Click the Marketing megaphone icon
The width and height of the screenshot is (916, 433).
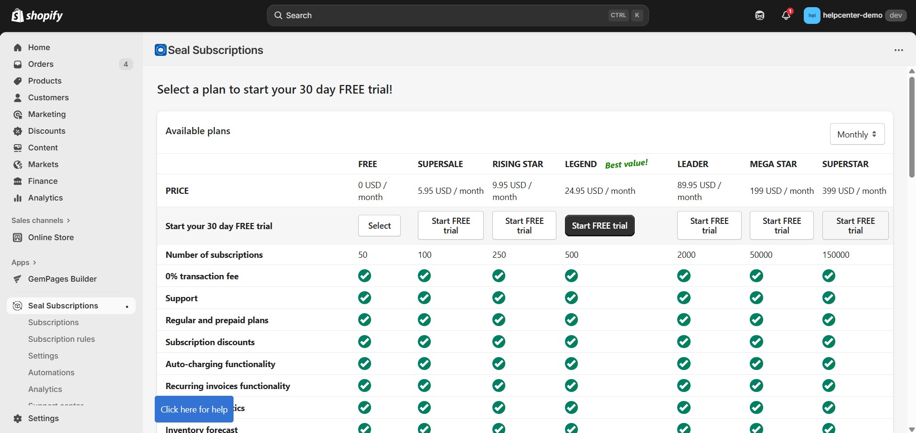pyautogui.click(x=17, y=114)
